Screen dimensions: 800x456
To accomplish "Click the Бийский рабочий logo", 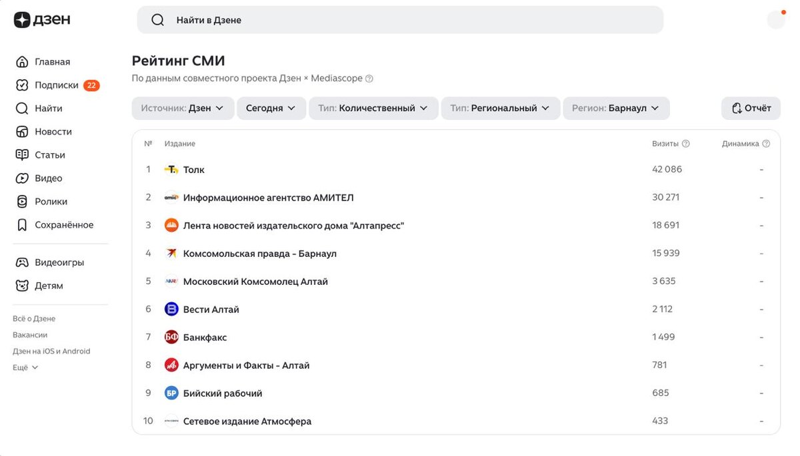I will pyautogui.click(x=171, y=393).
